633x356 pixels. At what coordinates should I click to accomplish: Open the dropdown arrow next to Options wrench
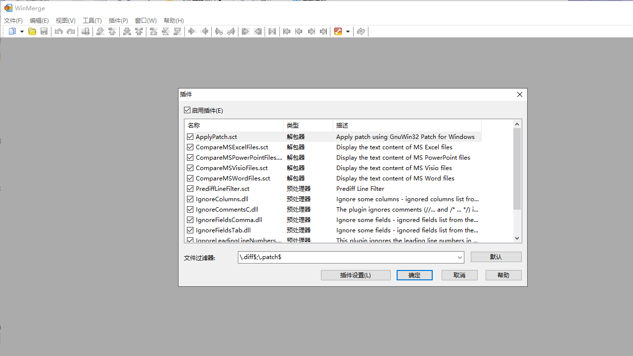coord(348,32)
